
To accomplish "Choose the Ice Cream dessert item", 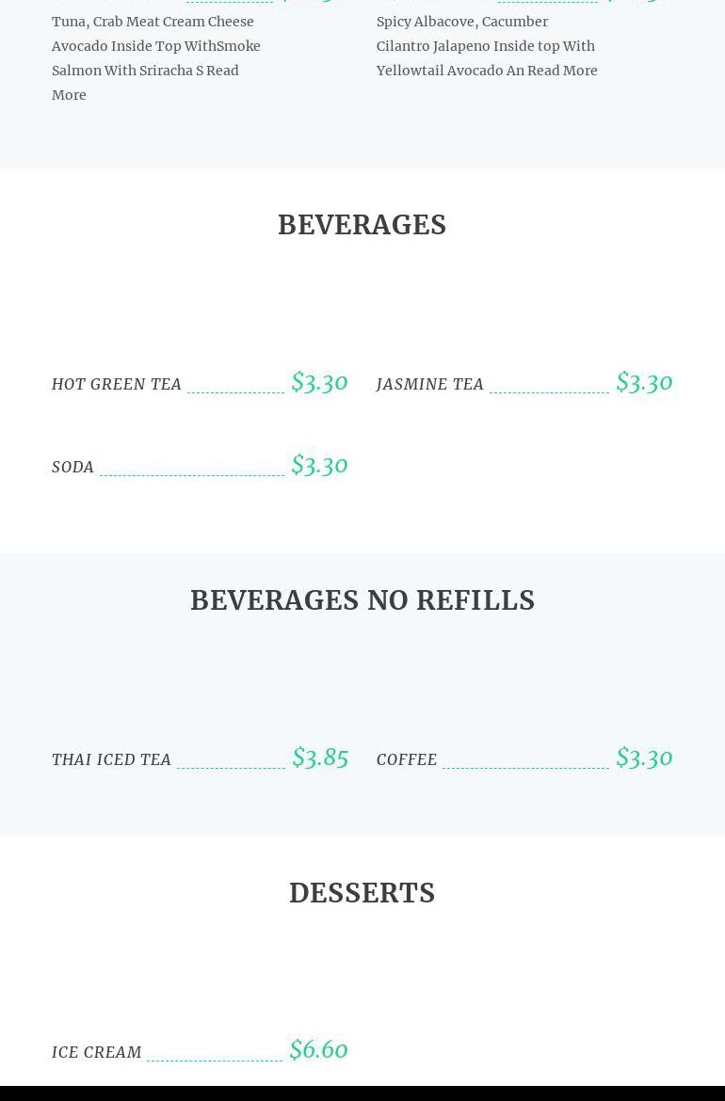I will 96,1052.
